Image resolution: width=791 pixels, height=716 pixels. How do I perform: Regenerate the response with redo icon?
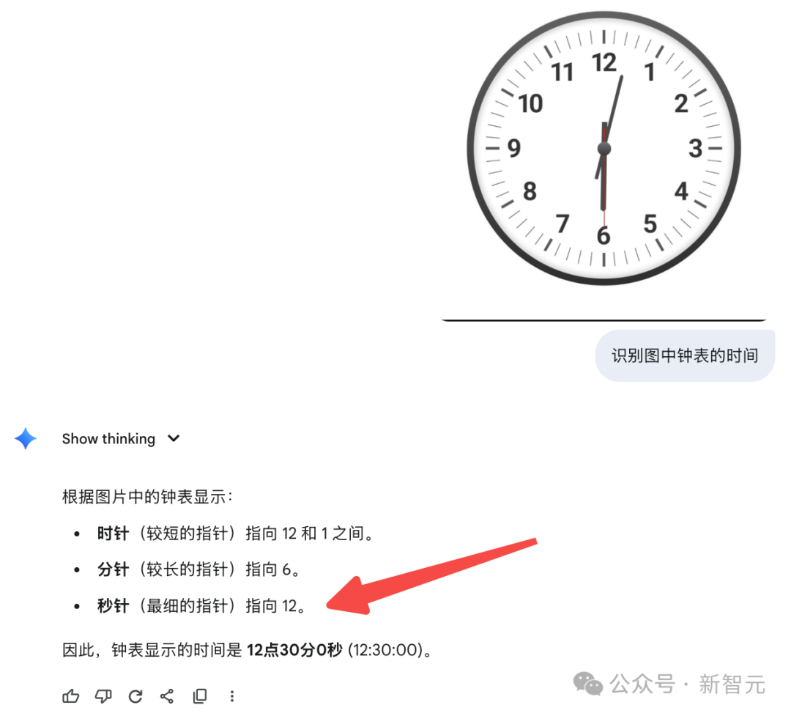[135, 696]
